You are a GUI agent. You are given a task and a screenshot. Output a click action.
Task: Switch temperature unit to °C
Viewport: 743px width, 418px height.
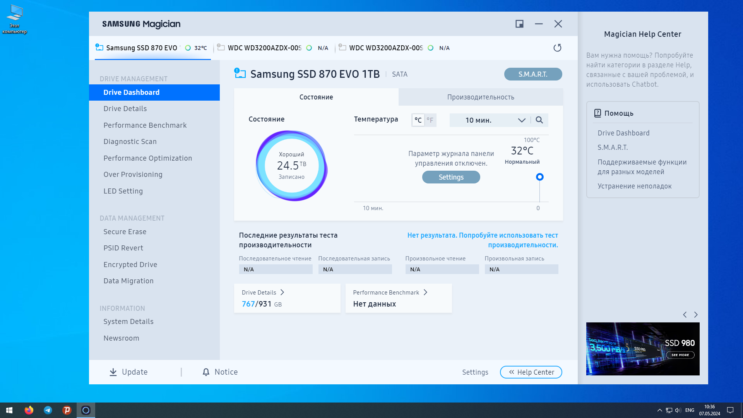pyautogui.click(x=418, y=120)
